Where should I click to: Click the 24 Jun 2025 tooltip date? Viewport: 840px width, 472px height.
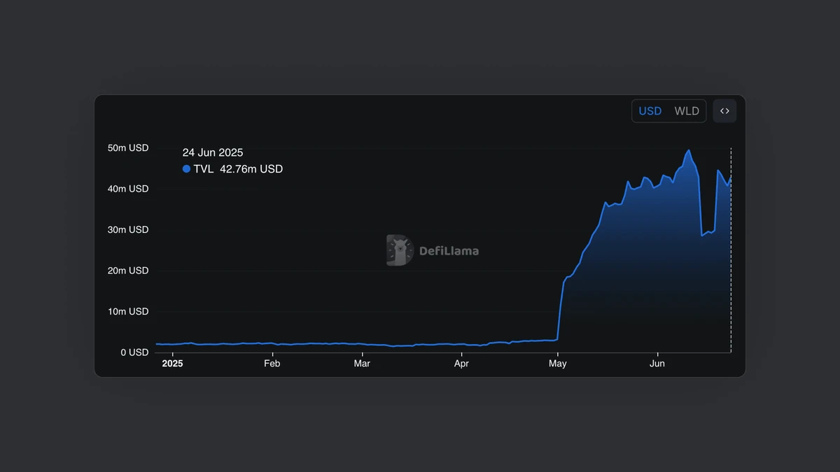coord(213,152)
